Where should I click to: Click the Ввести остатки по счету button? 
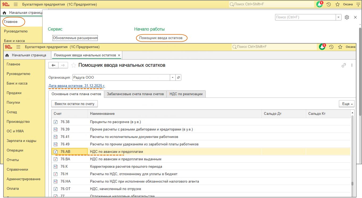click(x=74, y=104)
